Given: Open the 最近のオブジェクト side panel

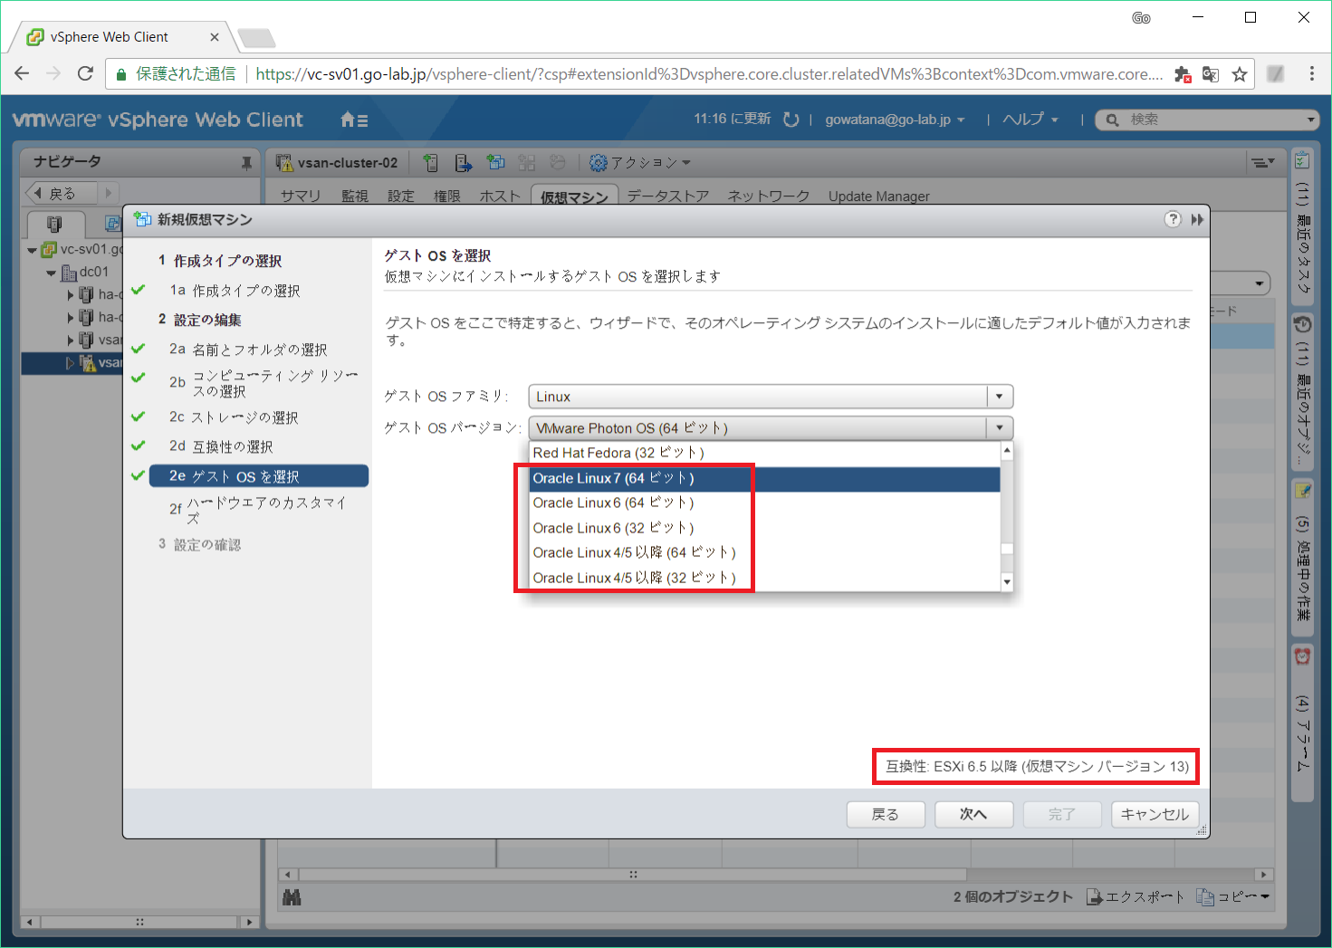Looking at the screenshot, I should pos(1302,391).
